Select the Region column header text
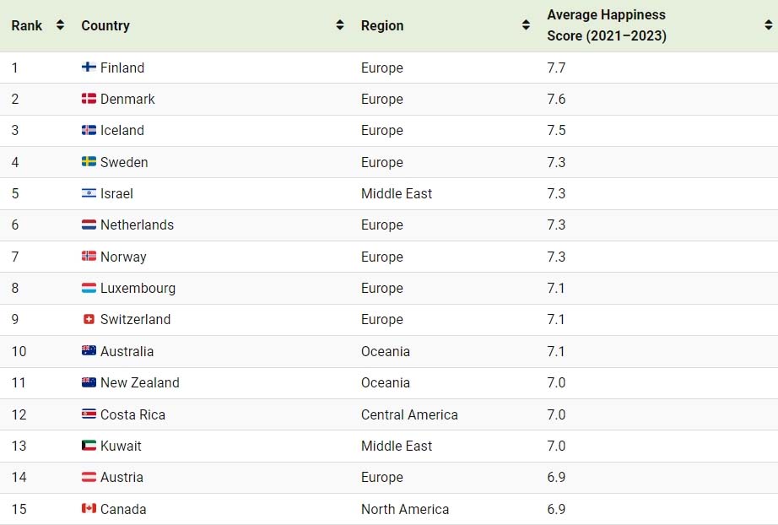Screen dimensions: 778x525 coord(382,25)
